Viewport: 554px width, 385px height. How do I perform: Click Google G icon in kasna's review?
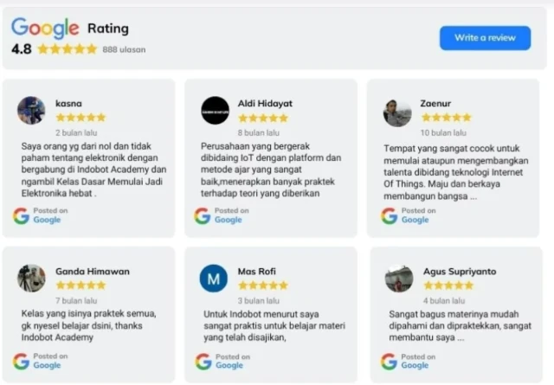[x=22, y=215]
